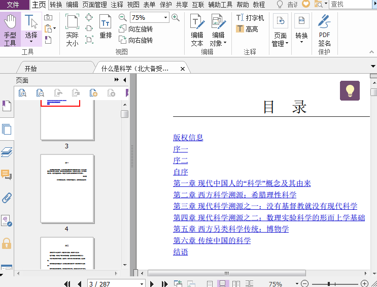This screenshot has height=287, width=377.
Task: Switch to continuous facing view mode
Action: 249,284
